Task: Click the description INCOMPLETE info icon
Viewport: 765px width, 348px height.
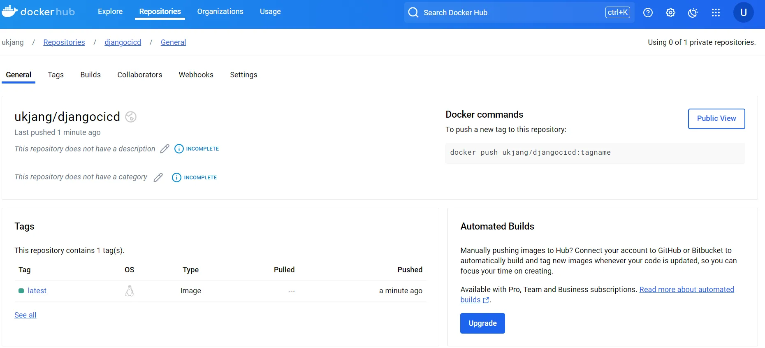Action: (x=179, y=148)
